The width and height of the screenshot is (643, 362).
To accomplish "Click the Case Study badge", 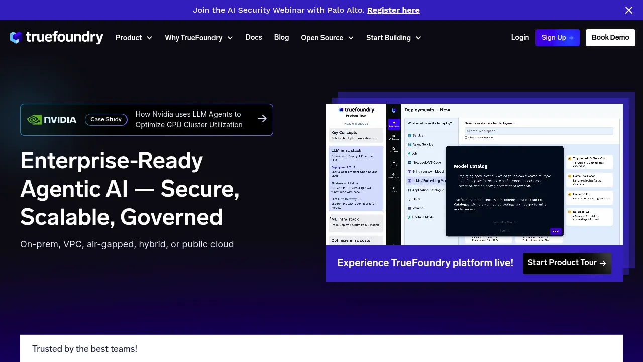I will (106, 120).
